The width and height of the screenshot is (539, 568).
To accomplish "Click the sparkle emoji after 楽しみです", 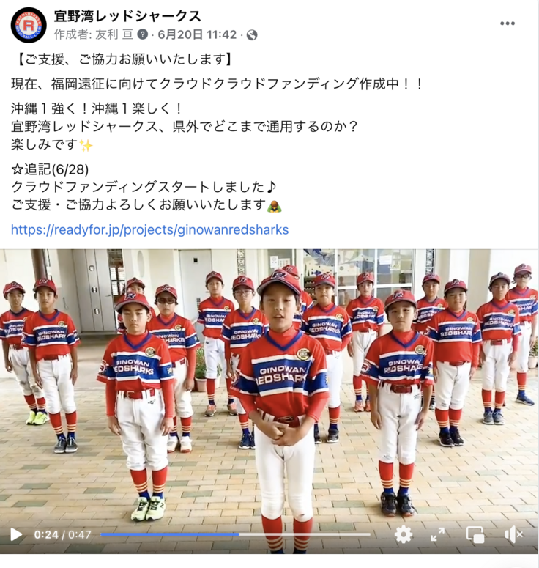I will coord(86,145).
